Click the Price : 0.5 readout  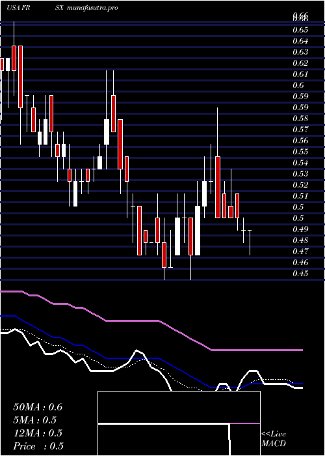(x=38, y=446)
